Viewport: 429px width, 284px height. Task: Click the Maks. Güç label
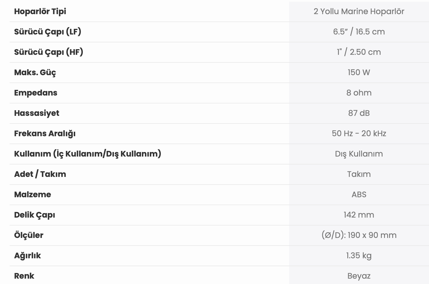(x=35, y=72)
